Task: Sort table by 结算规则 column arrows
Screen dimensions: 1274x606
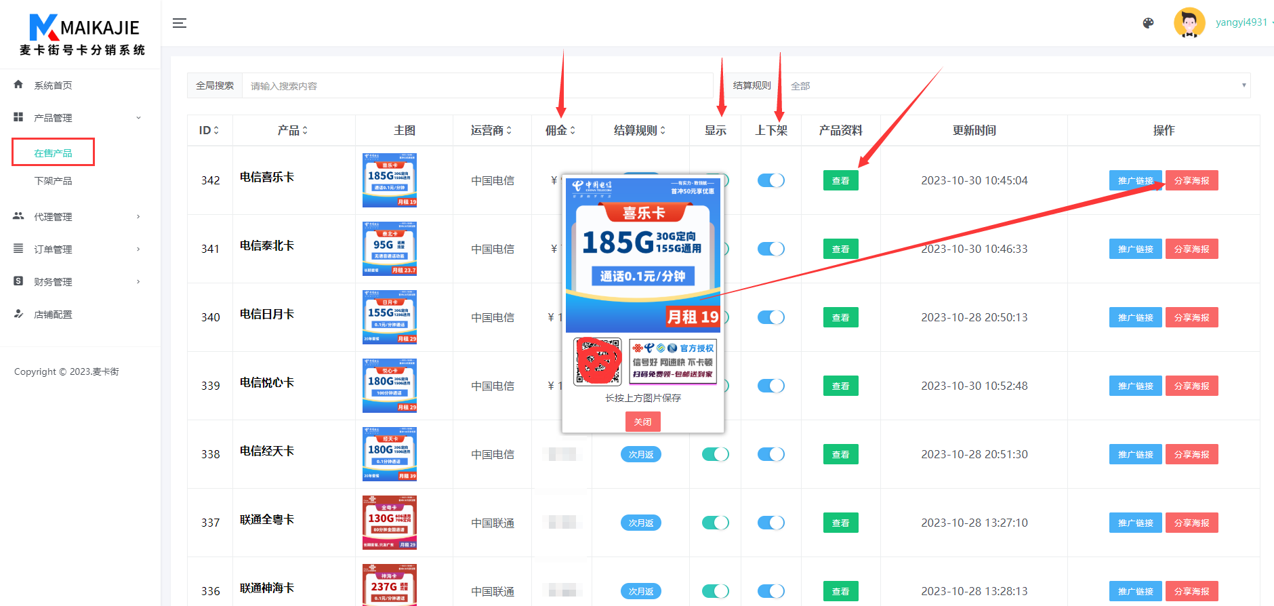Action: click(663, 130)
